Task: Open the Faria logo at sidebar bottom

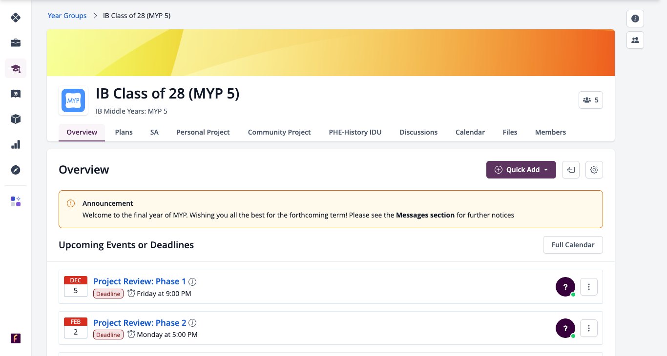Action: click(16, 338)
